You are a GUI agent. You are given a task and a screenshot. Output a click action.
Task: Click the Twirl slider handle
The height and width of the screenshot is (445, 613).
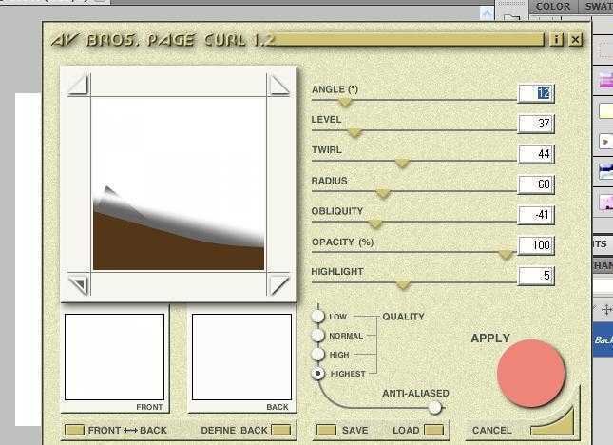point(402,164)
